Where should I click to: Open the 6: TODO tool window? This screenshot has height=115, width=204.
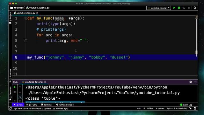click(32, 105)
